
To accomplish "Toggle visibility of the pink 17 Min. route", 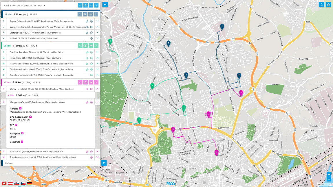I will pyautogui.click(x=91, y=82).
